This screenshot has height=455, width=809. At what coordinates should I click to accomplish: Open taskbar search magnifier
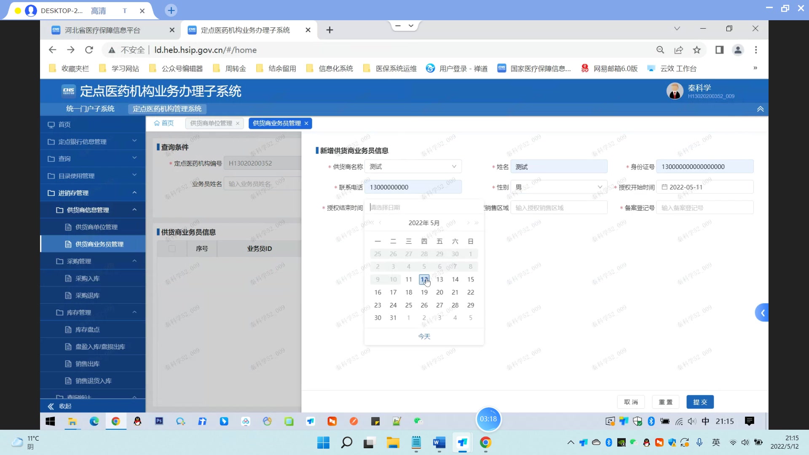click(x=346, y=443)
